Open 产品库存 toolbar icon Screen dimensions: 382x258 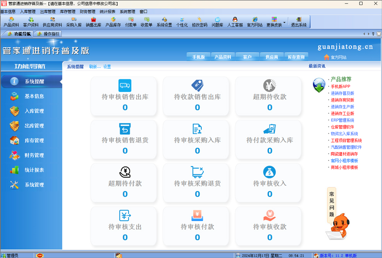tap(113, 22)
